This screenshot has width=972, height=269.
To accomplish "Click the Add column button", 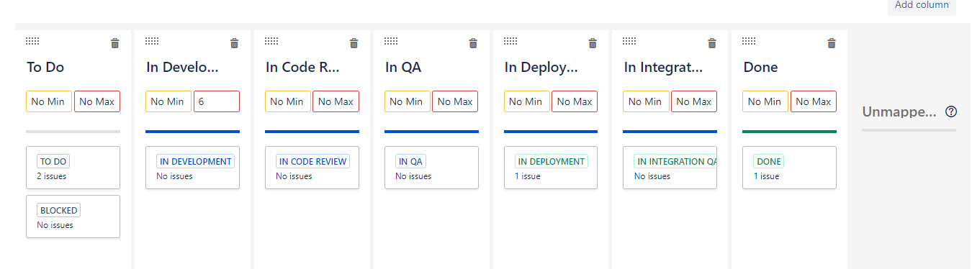I will click(922, 6).
